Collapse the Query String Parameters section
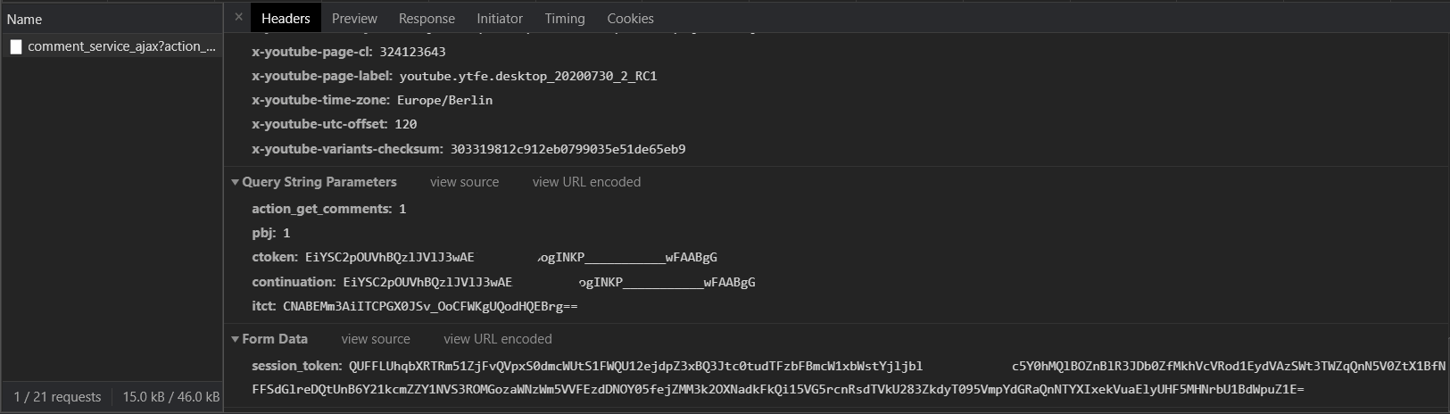 coord(236,182)
